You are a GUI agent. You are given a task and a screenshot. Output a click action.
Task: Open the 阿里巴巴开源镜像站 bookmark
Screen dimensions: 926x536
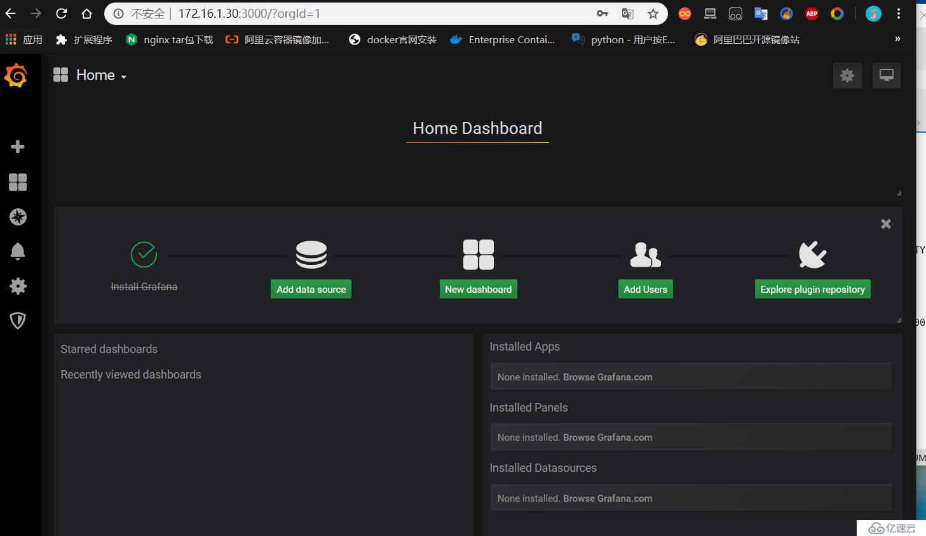[x=747, y=39]
